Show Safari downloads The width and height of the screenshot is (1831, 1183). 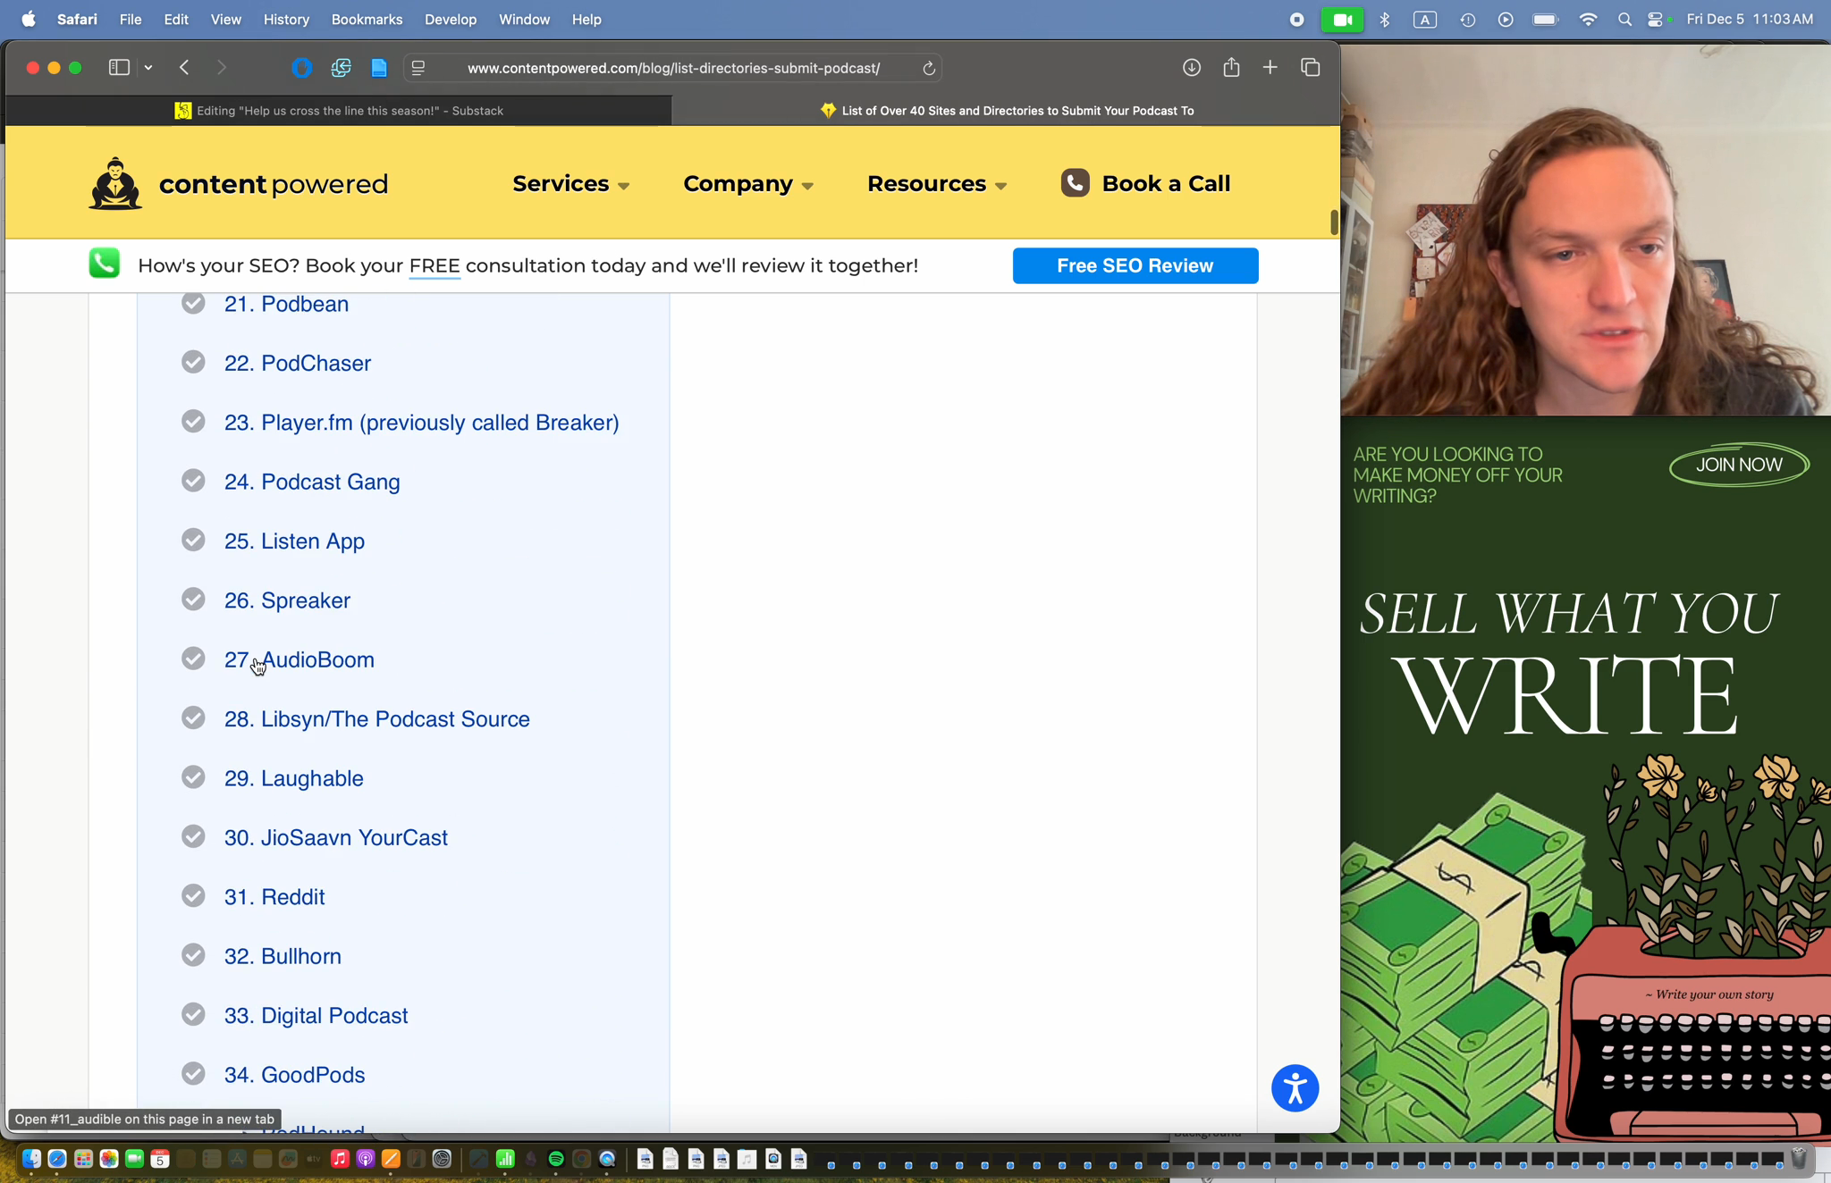coord(1192,68)
